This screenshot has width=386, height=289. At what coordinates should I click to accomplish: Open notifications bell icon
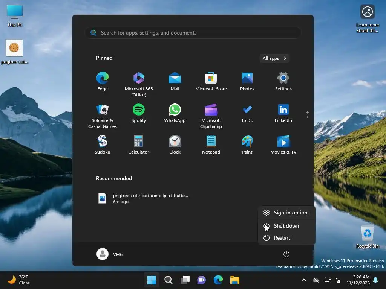(x=376, y=280)
